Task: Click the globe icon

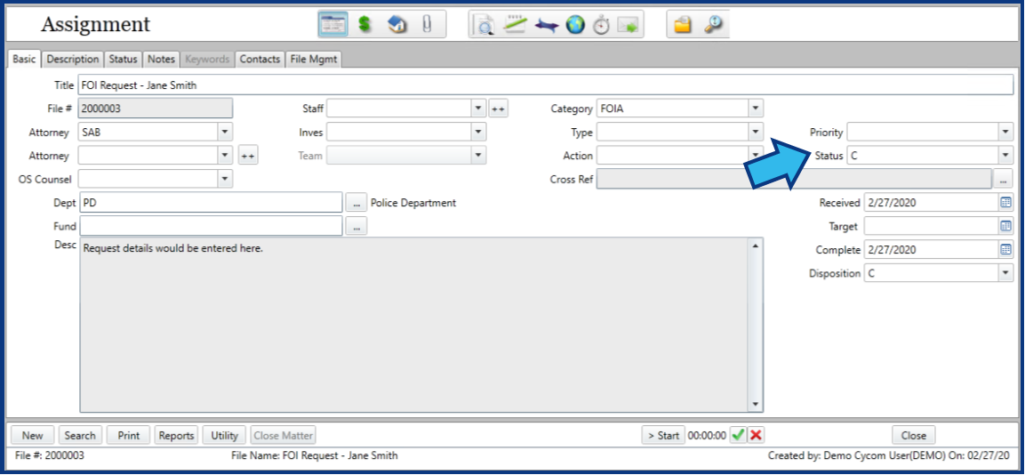Action: (x=575, y=26)
